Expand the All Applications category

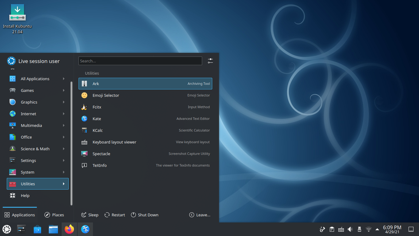38,79
